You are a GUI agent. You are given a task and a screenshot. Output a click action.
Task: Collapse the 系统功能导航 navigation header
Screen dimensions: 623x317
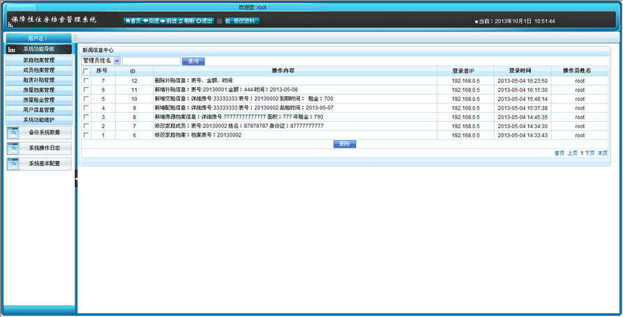coord(38,49)
